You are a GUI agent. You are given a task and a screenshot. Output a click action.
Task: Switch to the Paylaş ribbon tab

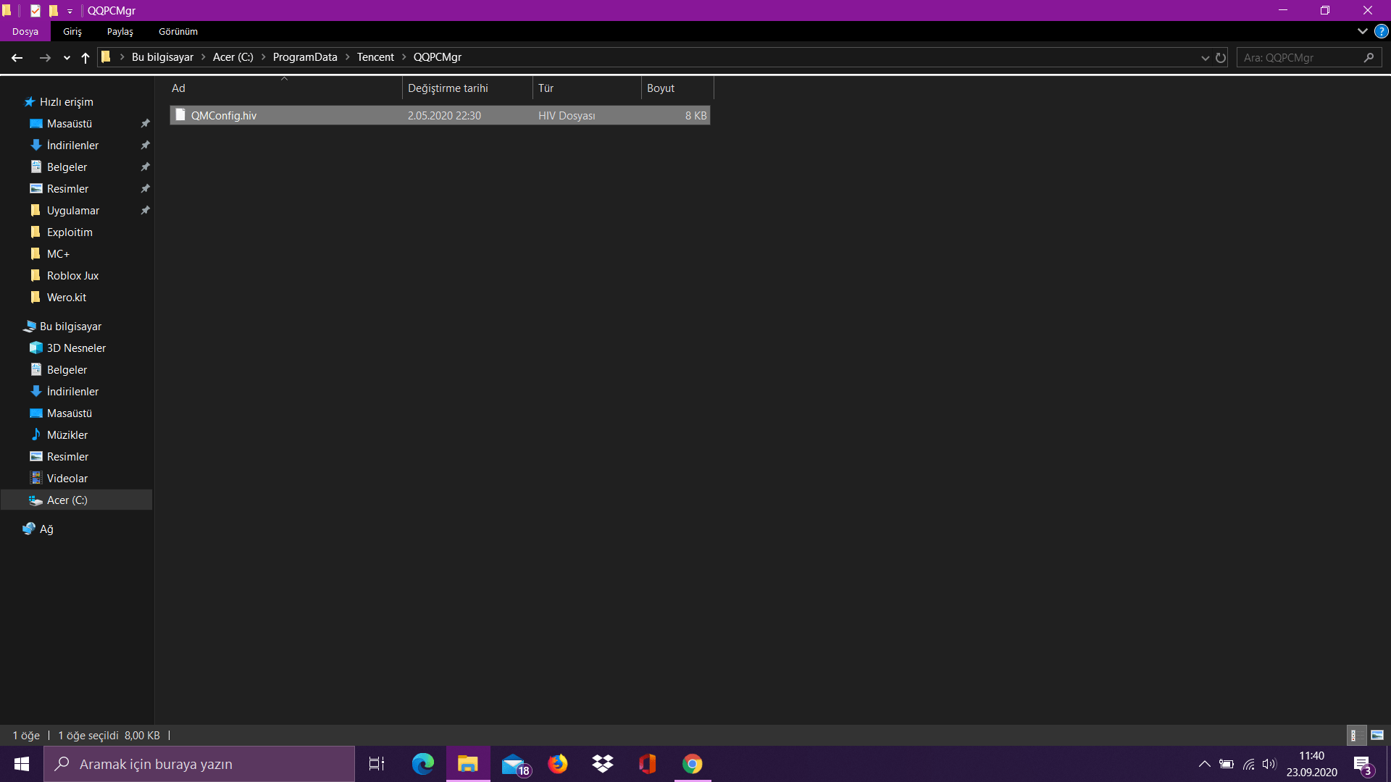(120, 31)
